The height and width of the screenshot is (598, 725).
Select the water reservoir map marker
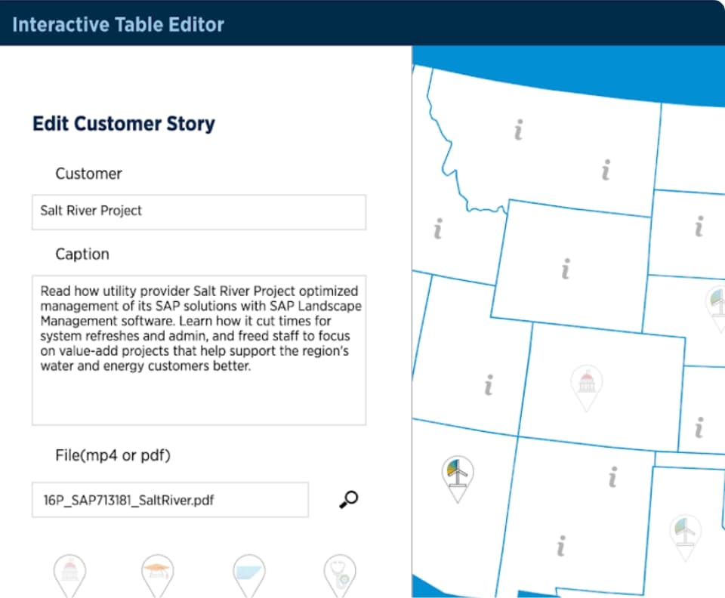249,574
